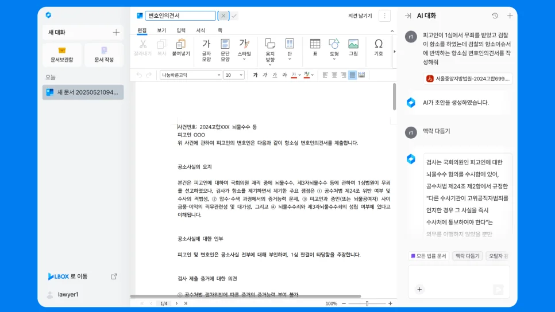The height and width of the screenshot is (312, 555).
Task: Zoom out with the minus icon
Action: (344, 303)
